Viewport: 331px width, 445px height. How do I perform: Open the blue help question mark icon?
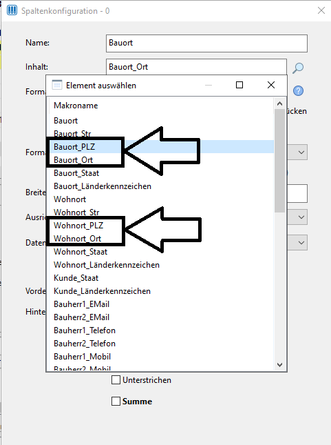pyautogui.click(x=298, y=91)
